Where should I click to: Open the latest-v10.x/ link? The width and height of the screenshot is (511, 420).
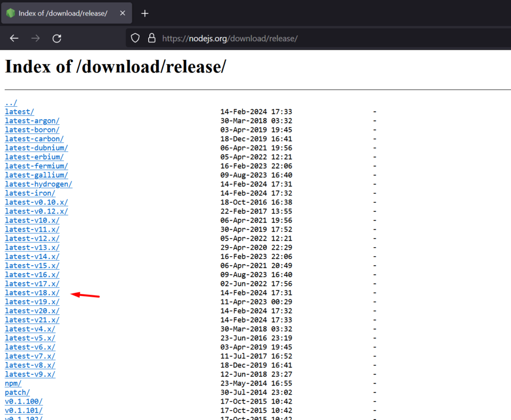pos(32,220)
